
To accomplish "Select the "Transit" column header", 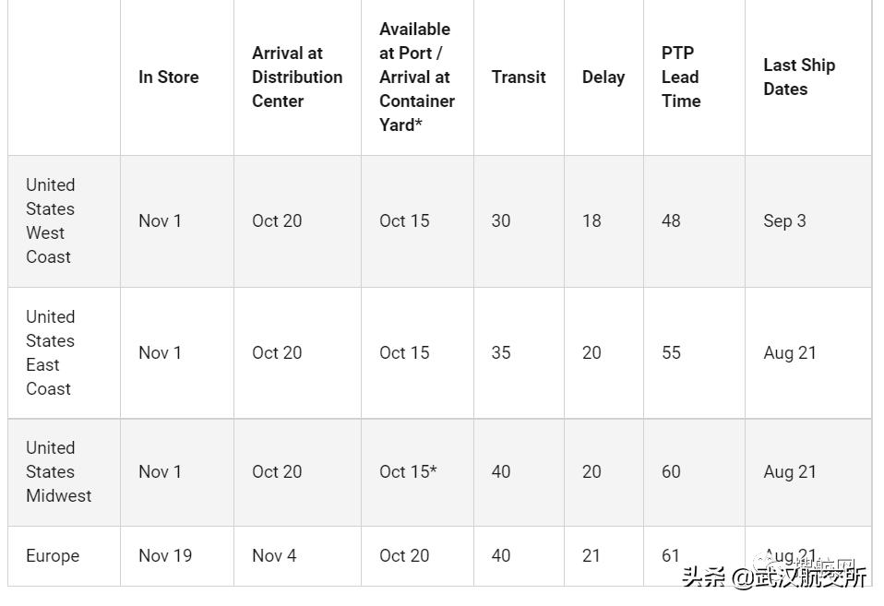I will pos(519,77).
